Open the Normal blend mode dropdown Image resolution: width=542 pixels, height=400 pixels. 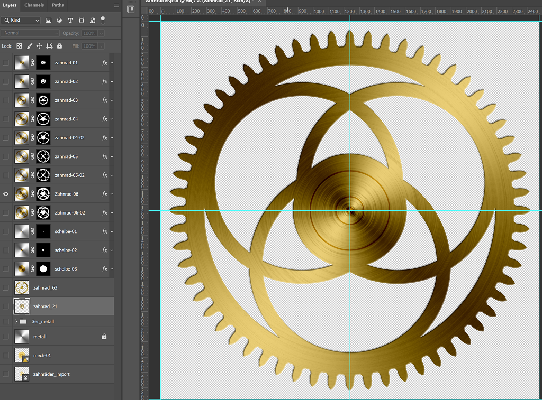click(30, 33)
